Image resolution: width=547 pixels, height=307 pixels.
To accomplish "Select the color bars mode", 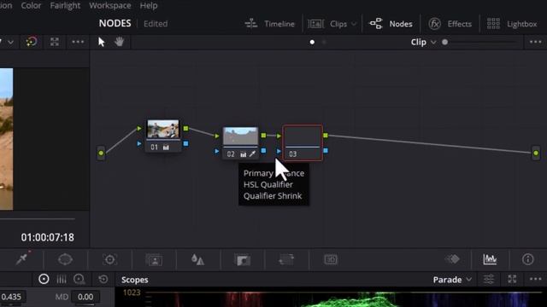I will coord(62,279).
